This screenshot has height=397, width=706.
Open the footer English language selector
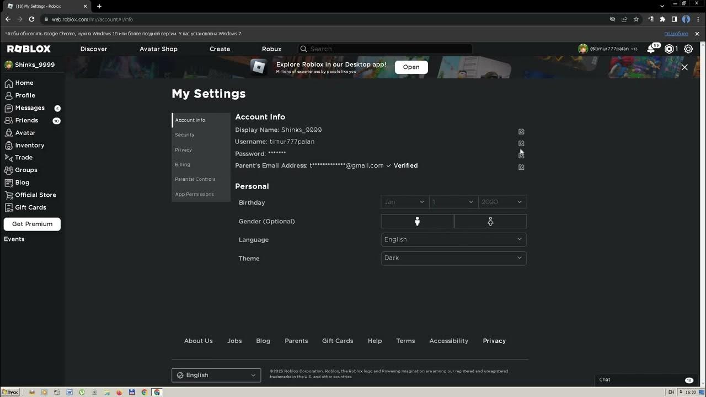216,375
